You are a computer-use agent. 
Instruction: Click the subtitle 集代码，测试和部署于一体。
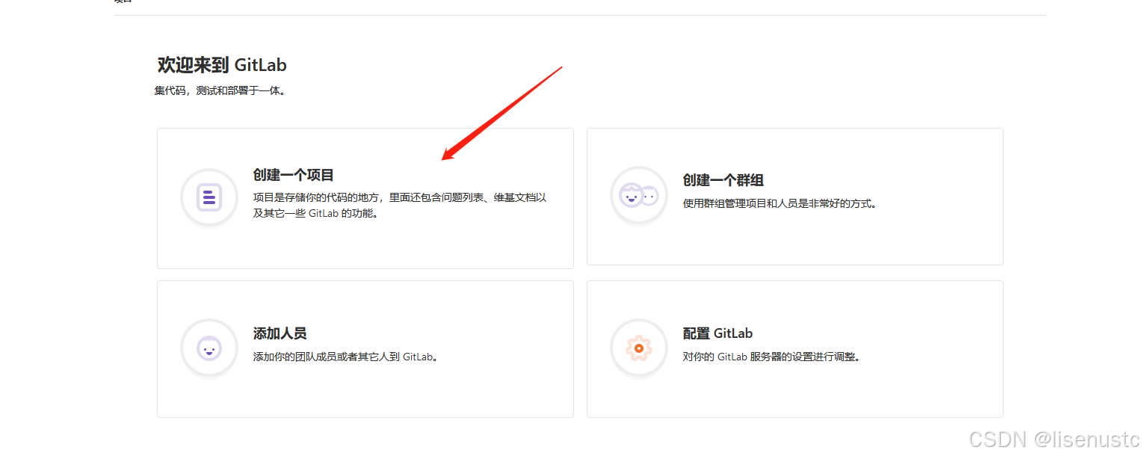click(x=220, y=91)
